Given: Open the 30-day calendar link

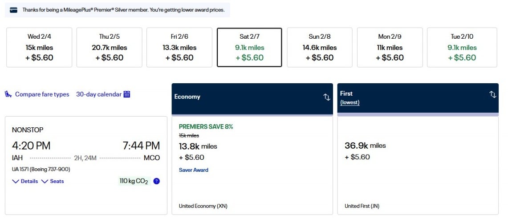Looking at the screenshot, I should tap(98, 94).
